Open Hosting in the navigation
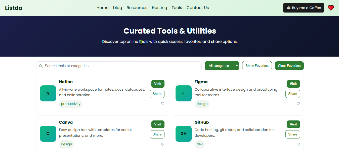This screenshot has width=339, height=151. [x=159, y=8]
